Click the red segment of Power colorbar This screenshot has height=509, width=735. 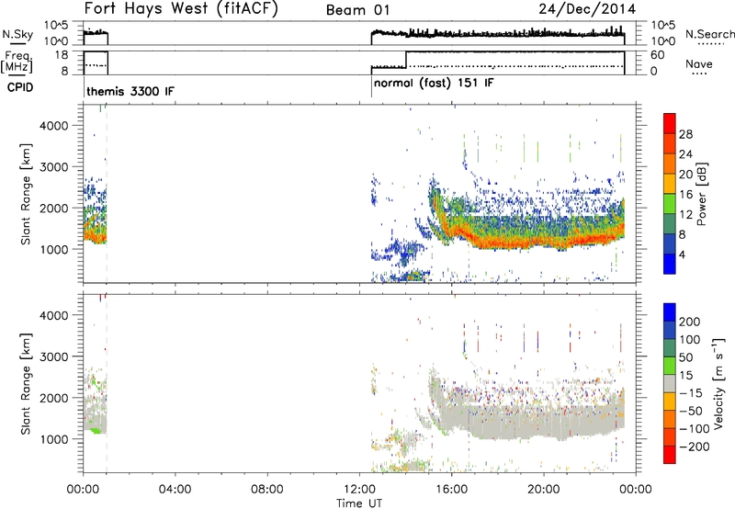coord(670,123)
